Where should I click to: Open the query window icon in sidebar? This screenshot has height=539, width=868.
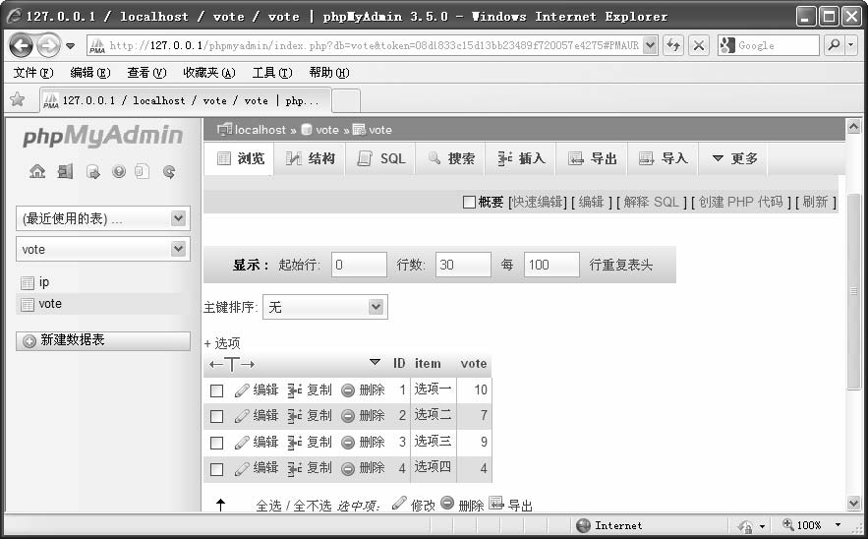93,172
